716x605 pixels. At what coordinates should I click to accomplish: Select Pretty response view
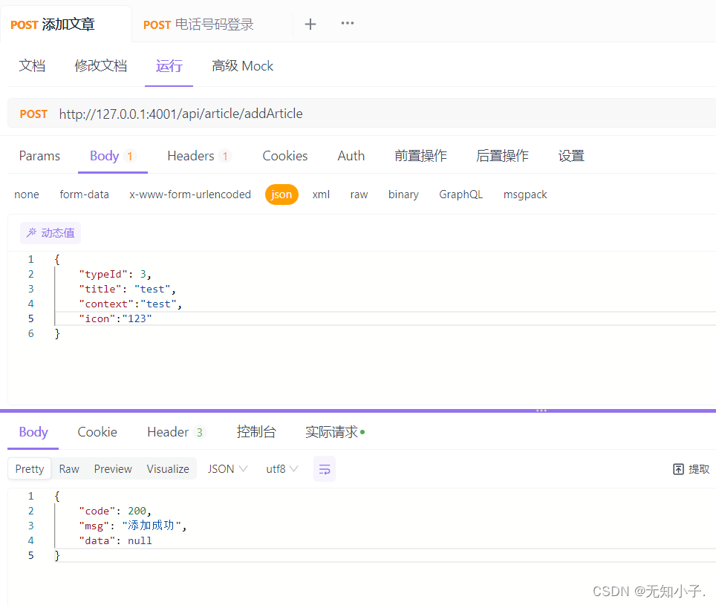pyautogui.click(x=30, y=468)
